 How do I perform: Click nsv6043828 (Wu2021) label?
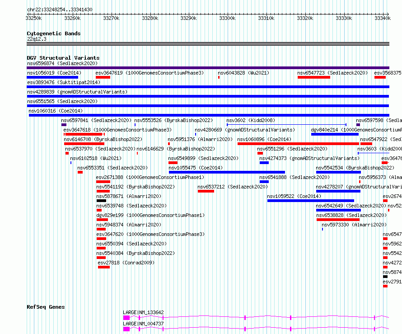click(x=243, y=73)
